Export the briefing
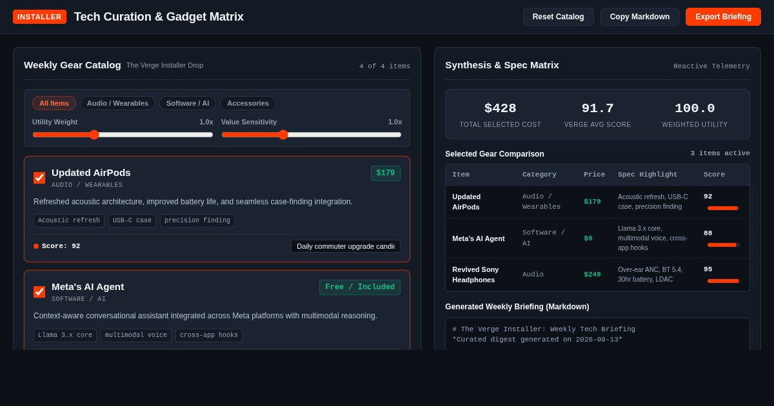The image size is (774, 406). [x=723, y=17]
